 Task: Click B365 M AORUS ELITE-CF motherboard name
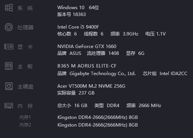coord(87,66)
